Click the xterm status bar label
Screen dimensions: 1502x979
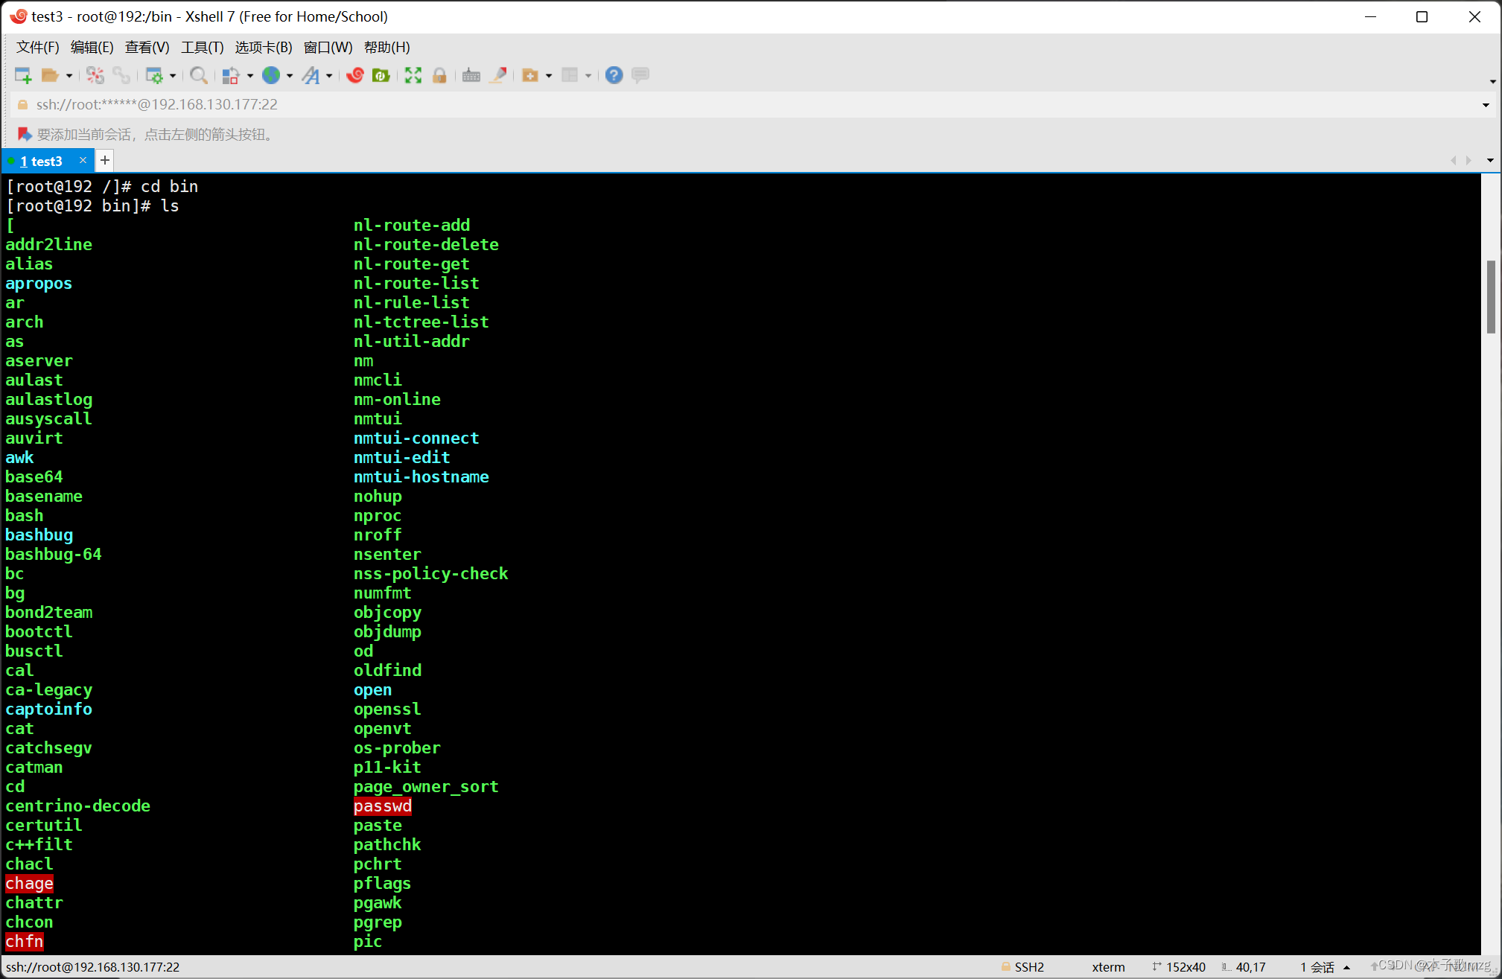(x=1108, y=966)
